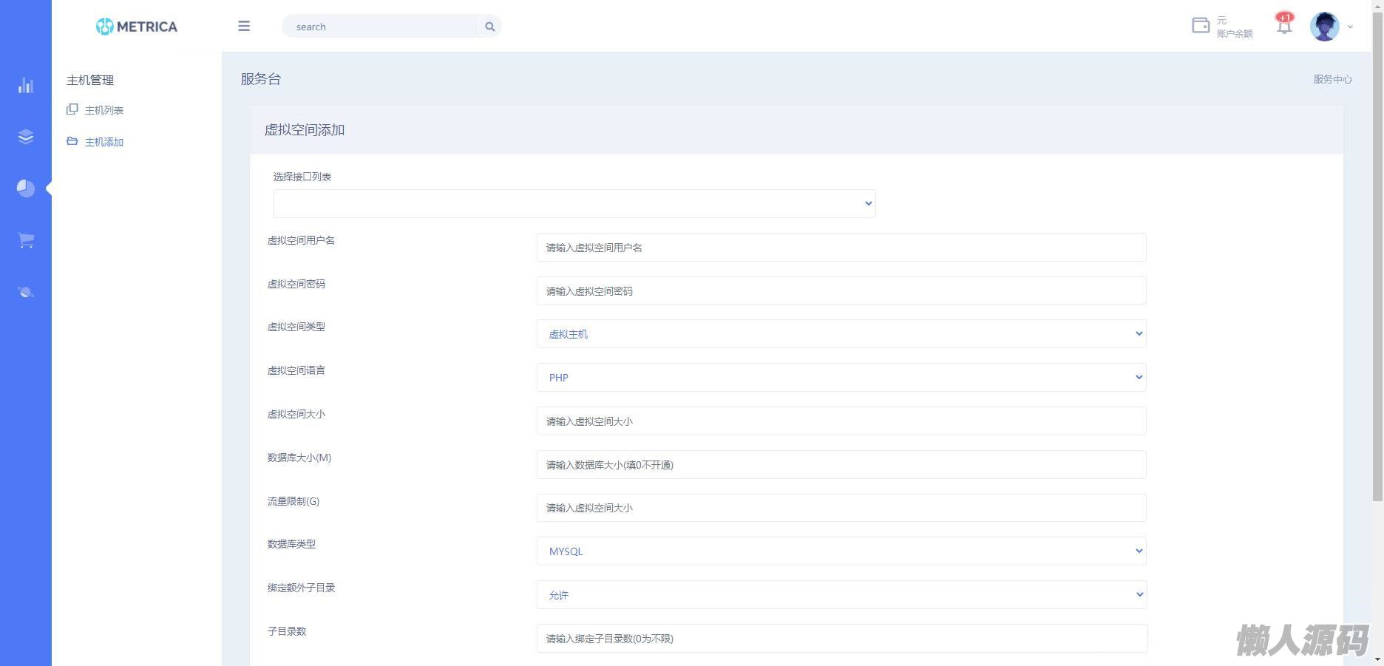Click the wallet account balance icon
The width and height of the screenshot is (1384, 666).
tap(1201, 26)
